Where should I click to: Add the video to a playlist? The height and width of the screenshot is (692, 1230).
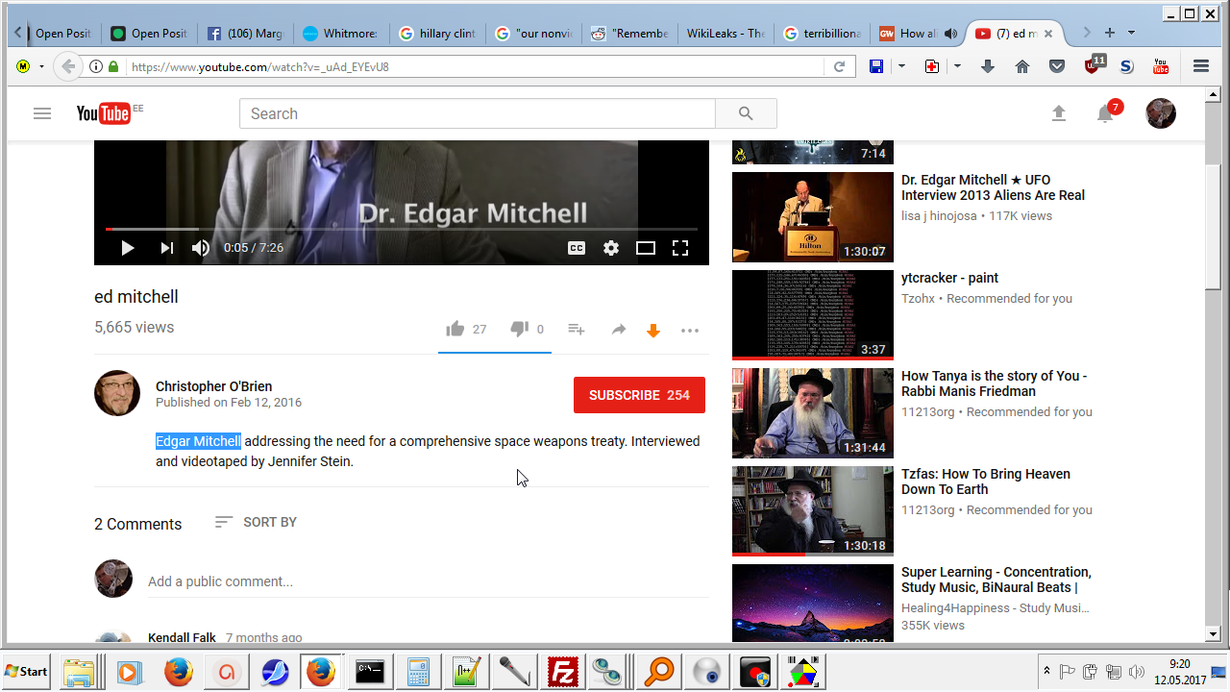pyautogui.click(x=577, y=330)
